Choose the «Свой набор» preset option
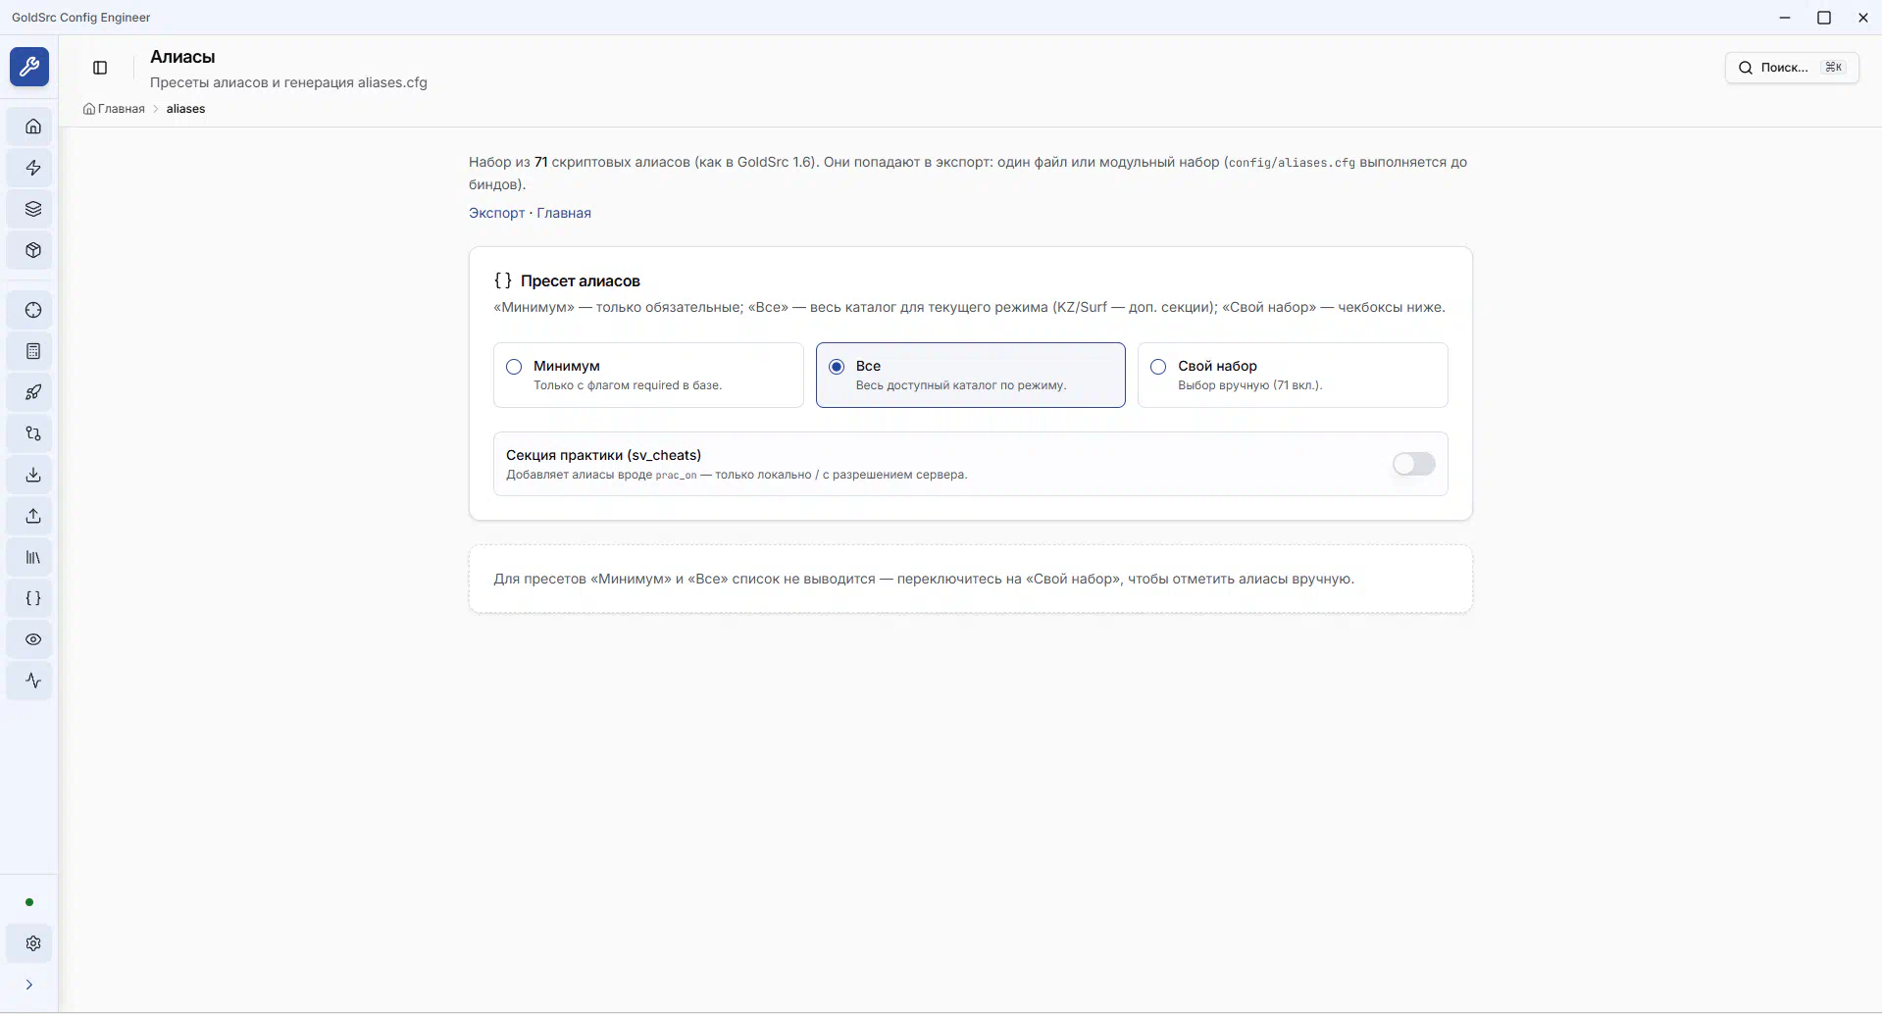The width and height of the screenshot is (1882, 1014). [1158, 367]
